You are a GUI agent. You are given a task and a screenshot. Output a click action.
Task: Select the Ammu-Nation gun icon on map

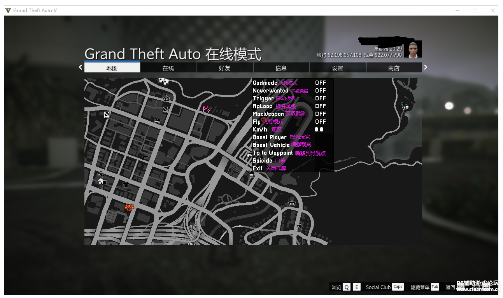(145, 158)
